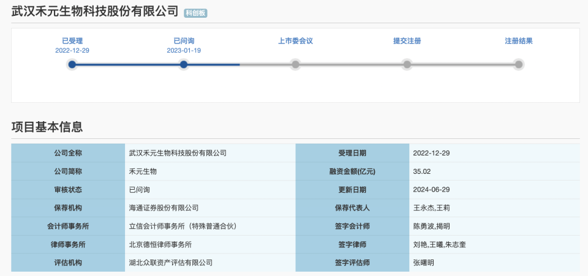Click the 会计师事务所 label cell
The height and width of the screenshot is (276, 588).
68,226
